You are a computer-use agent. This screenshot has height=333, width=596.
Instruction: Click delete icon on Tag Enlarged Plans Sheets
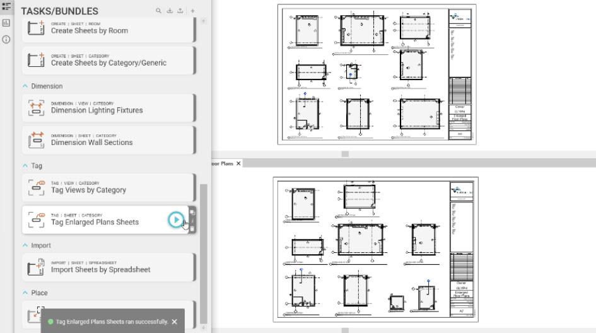click(192, 228)
